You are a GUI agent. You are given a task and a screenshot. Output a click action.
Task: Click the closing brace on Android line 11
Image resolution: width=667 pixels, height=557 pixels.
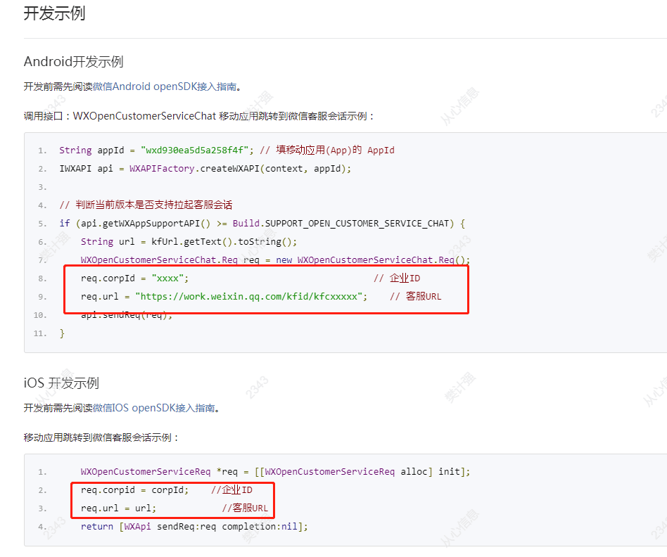[62, 333]
